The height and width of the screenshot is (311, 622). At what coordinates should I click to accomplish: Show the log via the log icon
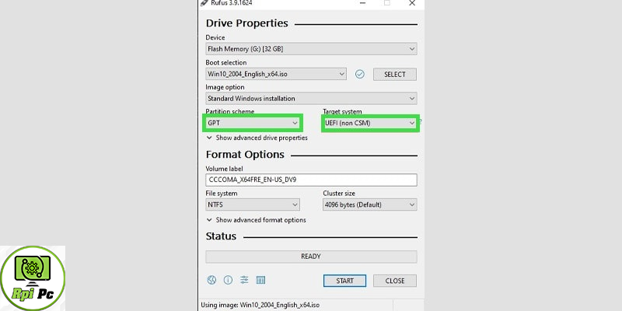click(x=261, y=280)
